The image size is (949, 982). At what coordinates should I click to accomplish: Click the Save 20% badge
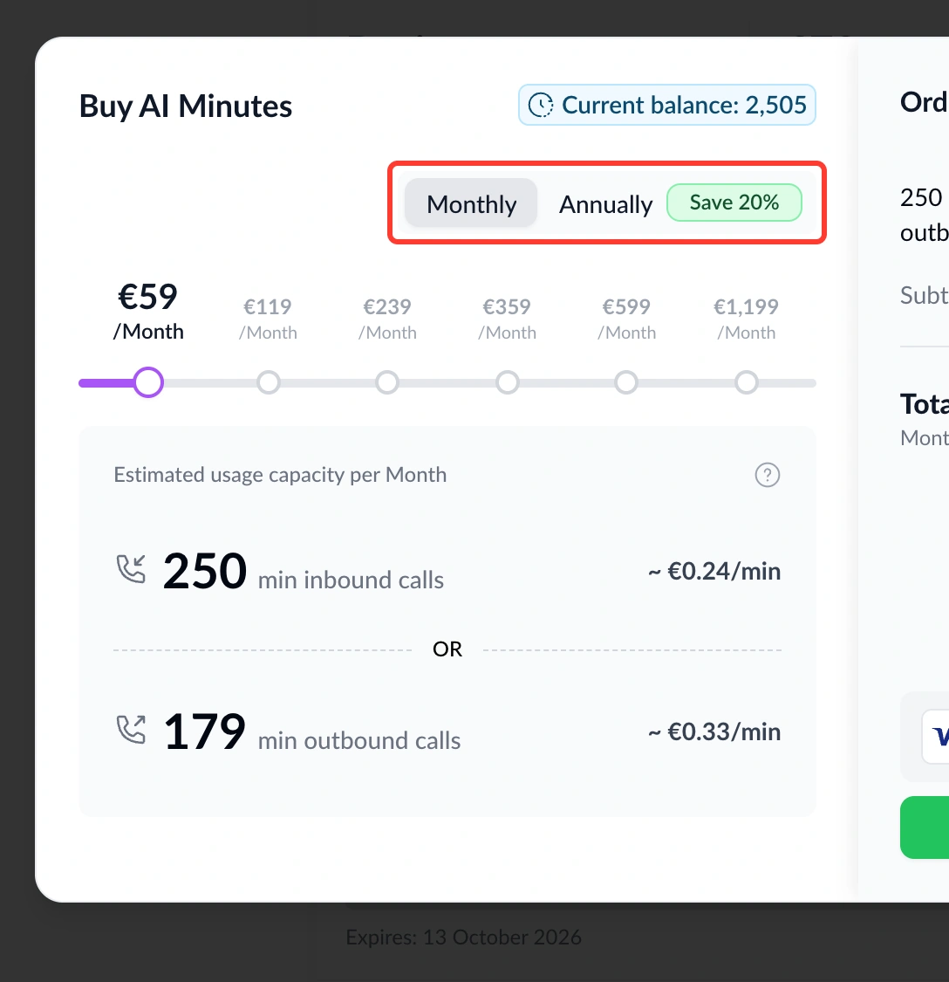tap(734, 203)
